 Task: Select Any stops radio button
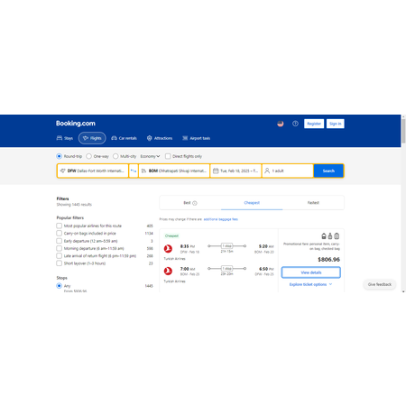pyautogui.click(x=60, y=286)
